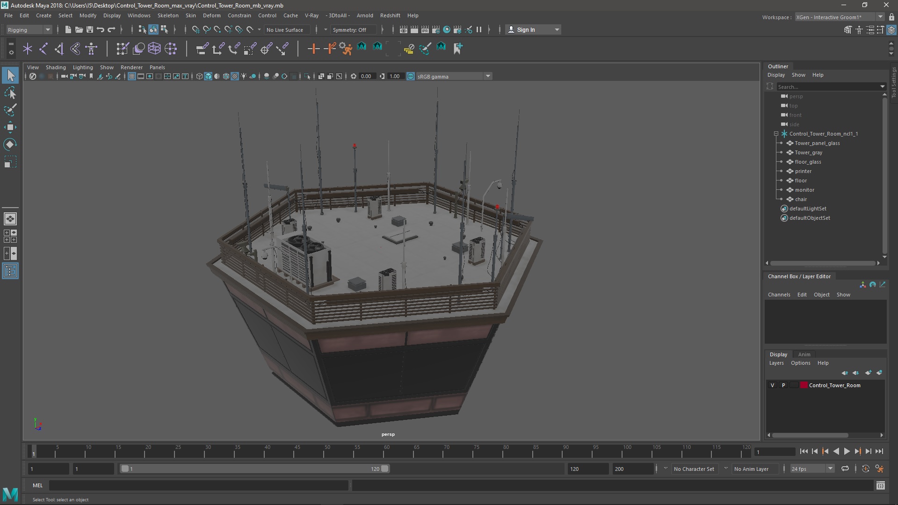Open the 24 fps frame rate dropdown
Screen dimensions: 898x505
[812, 469]
